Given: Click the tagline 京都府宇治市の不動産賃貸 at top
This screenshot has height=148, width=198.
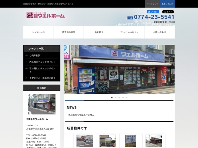Looking at the screenshot, I should pyautogui.click(x=48, y=4).
